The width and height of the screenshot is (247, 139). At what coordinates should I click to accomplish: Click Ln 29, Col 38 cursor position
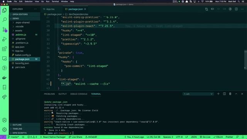tap(154, 137)
